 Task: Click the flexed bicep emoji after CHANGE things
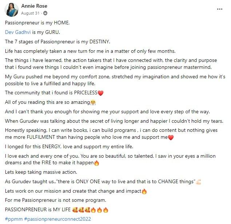tap(198, 182)
